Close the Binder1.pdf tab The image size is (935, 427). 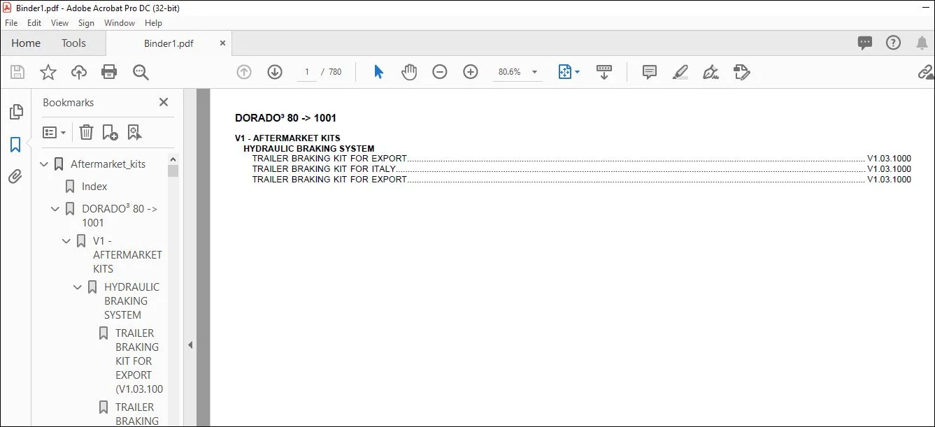coord(222,43)
